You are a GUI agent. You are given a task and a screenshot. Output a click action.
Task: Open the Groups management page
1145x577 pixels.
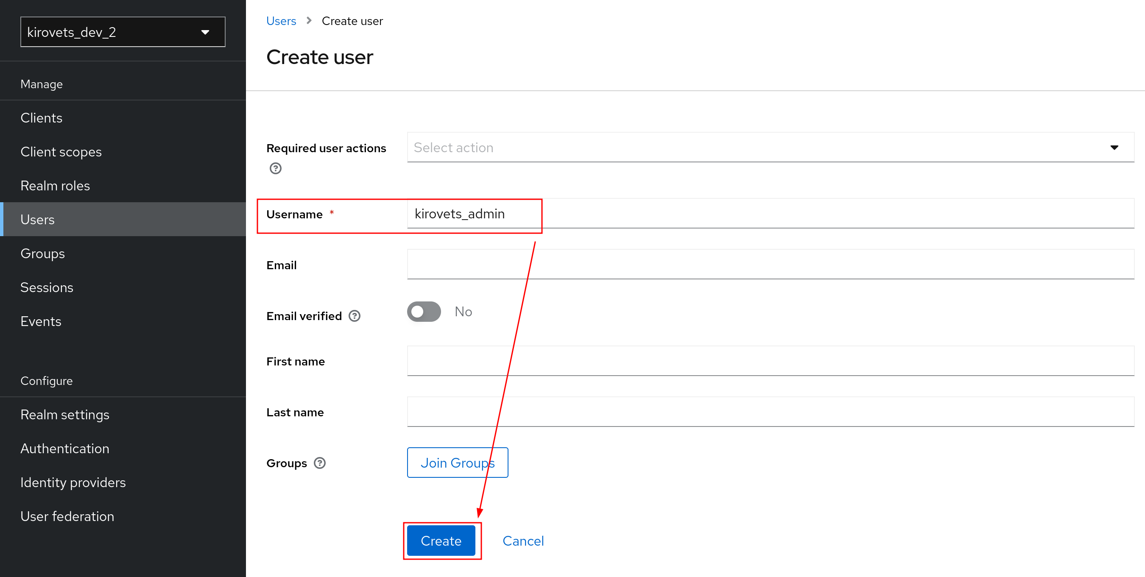click(42, 253)
